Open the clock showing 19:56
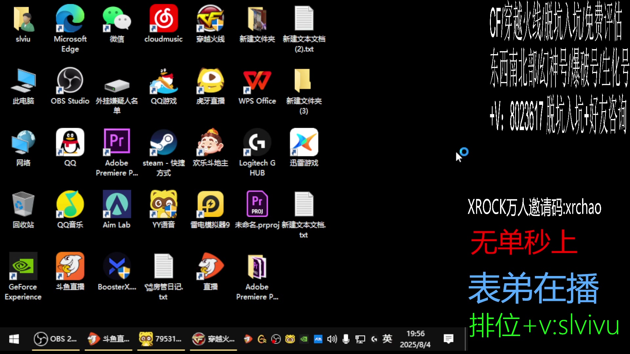This screenshot has width=630, height=354. [x=415, y=339]
